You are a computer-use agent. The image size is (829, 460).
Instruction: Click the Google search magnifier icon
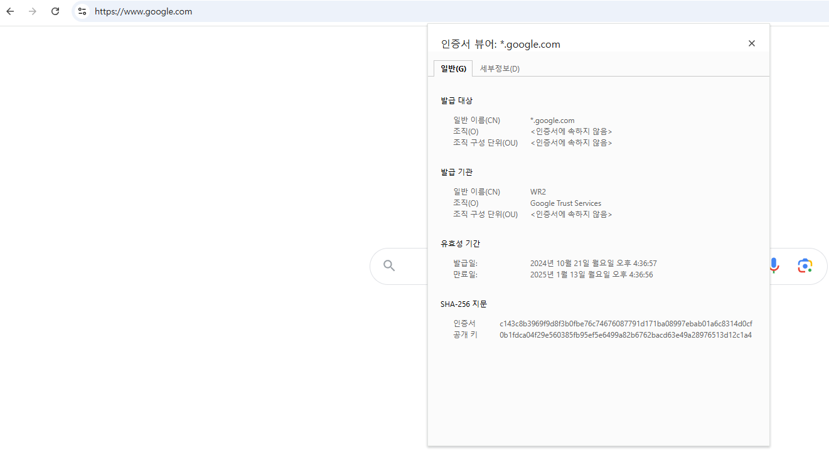coord(389,266)
